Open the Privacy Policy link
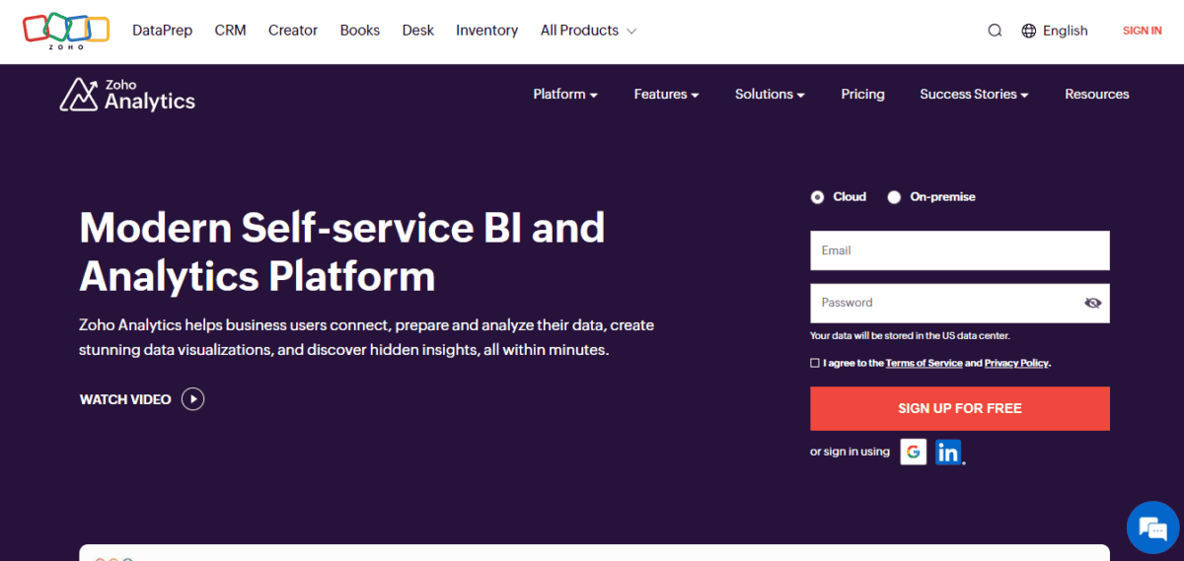Screen dimensions: 1184x561 coord(1016,363)
